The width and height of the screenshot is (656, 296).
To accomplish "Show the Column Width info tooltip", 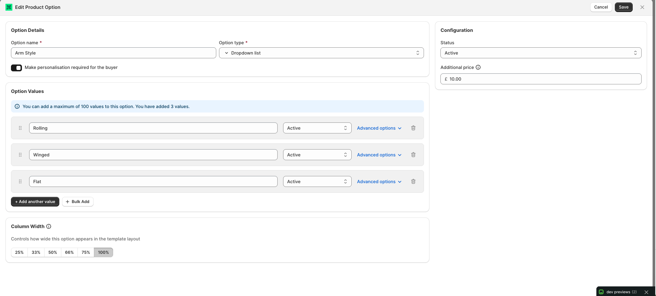I will (49, 226).
